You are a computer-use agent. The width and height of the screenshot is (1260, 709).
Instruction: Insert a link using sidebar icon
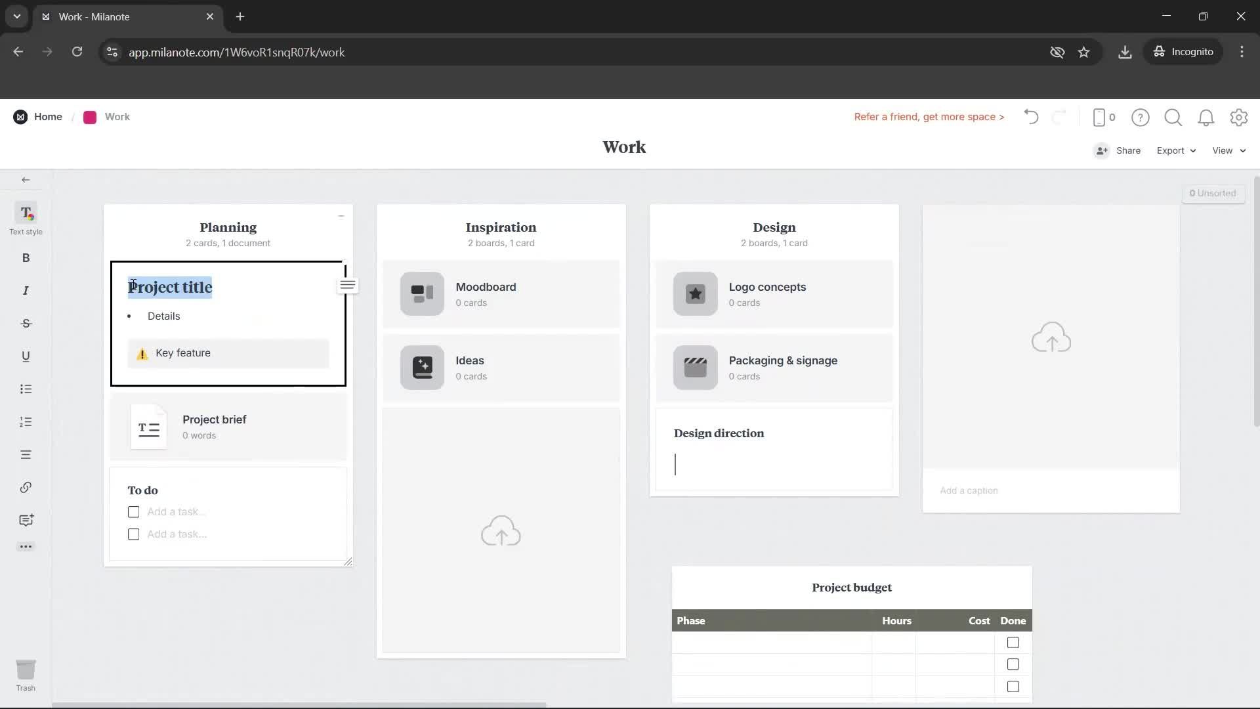[x=26, y=487]
